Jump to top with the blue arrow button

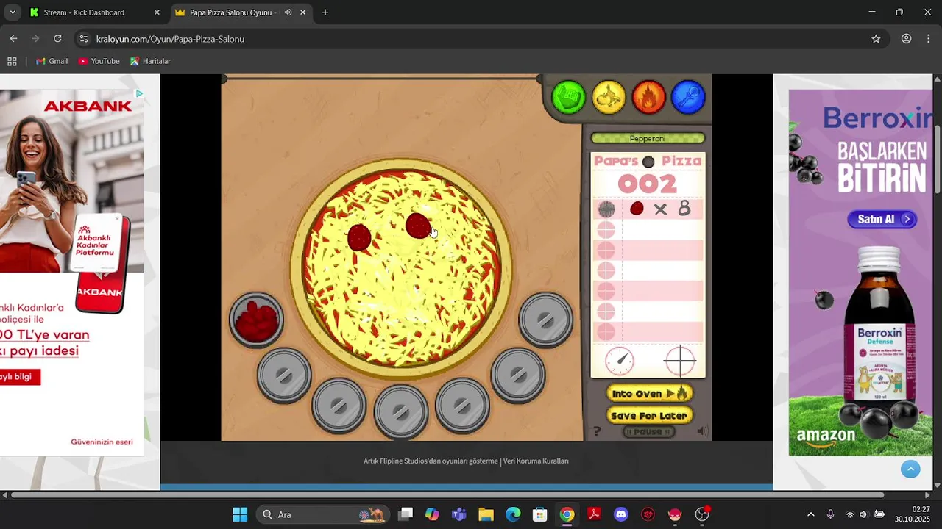pyautogui.click(x=910, y=469)
